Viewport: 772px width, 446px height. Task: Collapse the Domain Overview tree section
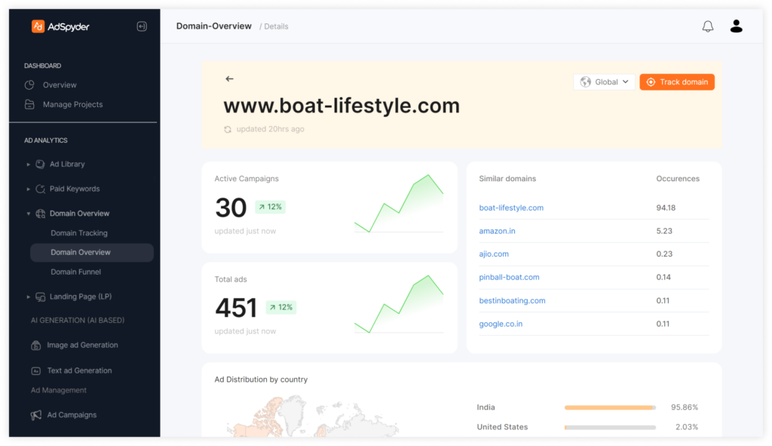[28, 214]
